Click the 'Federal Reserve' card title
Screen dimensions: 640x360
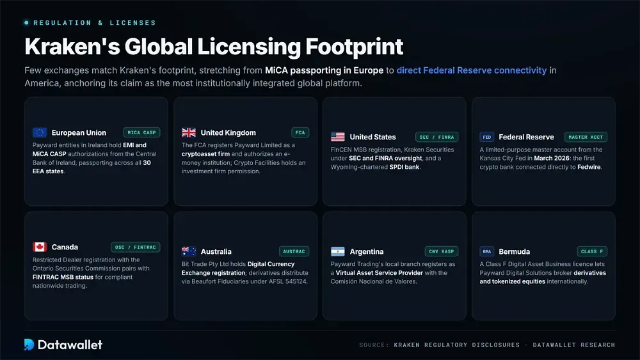[x=526, y=137]
